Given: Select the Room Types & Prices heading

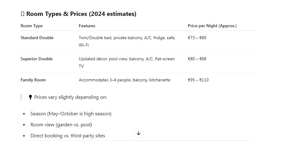Looking at the screenshot, I should tap(81, 14).
